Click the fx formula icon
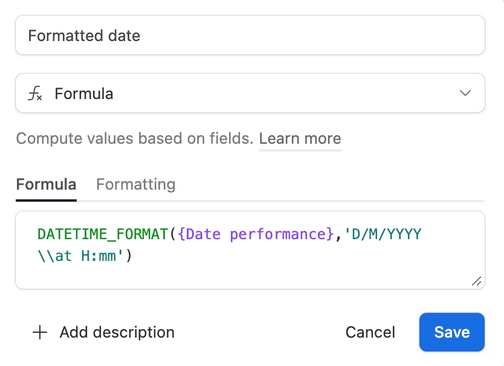Image resolution: width=504 pixels, height=366 pixels. coord(36,94)
